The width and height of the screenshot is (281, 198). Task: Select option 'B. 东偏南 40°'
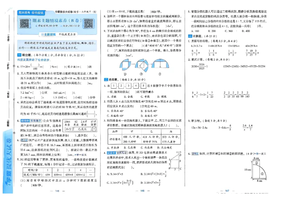point(149,111)
